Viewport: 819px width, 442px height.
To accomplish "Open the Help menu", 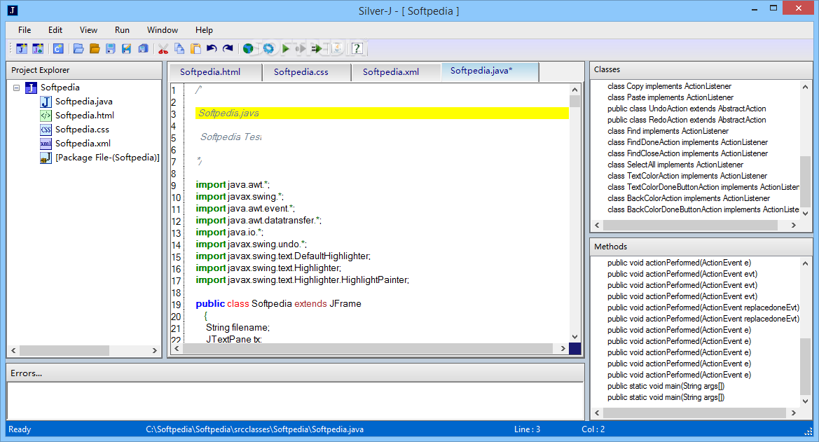I will tap(205, 30).
